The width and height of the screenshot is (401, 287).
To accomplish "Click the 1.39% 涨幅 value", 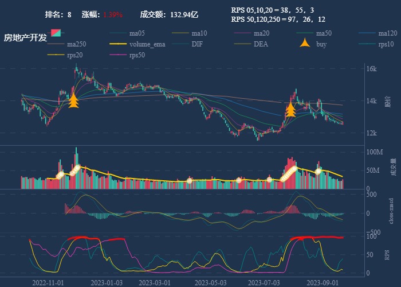I will (113, 14).
